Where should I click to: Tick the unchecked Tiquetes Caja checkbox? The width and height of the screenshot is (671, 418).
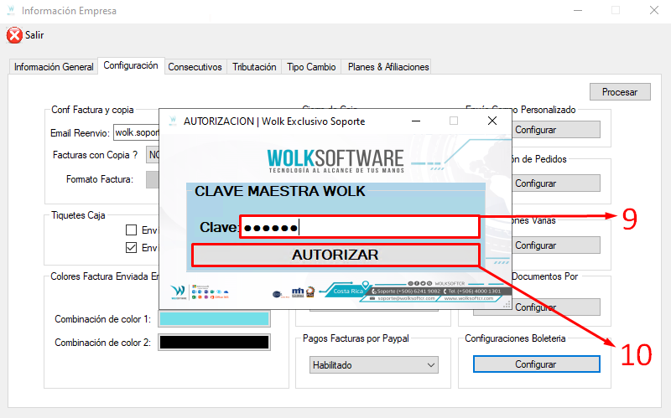pos(131,230)
